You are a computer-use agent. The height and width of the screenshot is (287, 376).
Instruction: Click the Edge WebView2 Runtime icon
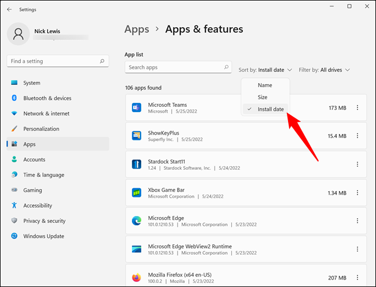point(137,249)
